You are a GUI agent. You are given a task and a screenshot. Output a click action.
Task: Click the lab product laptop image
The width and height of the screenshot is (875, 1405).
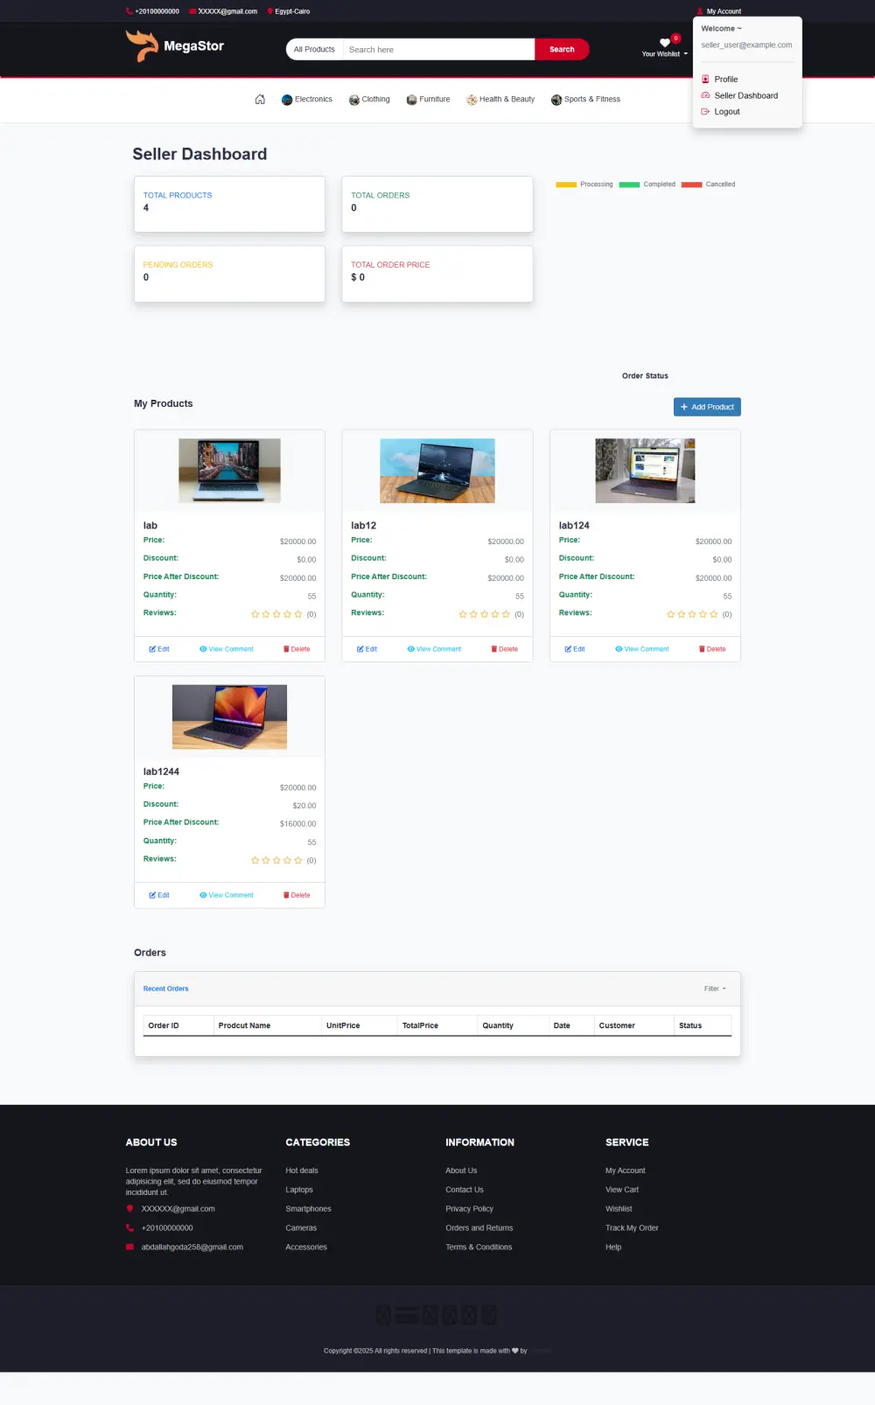229,471
